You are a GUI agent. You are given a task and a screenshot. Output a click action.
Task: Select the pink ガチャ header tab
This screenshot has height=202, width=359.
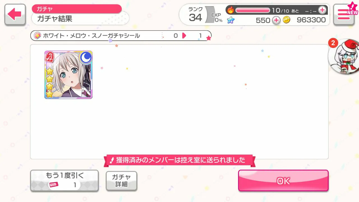pyautogui.click(x=77, y=9)
